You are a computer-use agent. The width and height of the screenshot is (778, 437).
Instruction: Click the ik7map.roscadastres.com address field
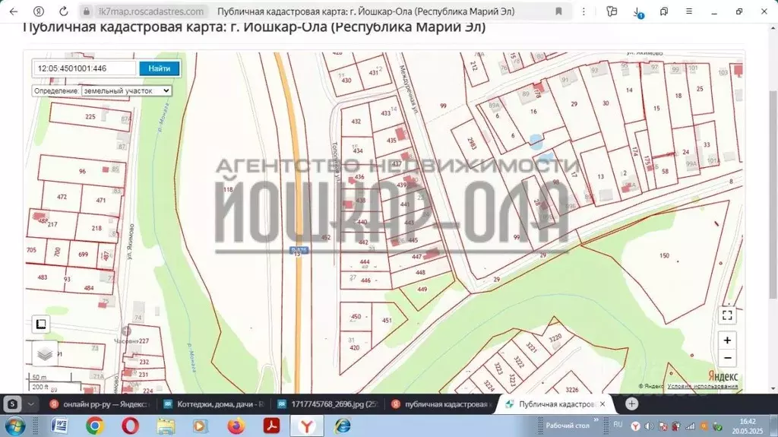point(151,11)
